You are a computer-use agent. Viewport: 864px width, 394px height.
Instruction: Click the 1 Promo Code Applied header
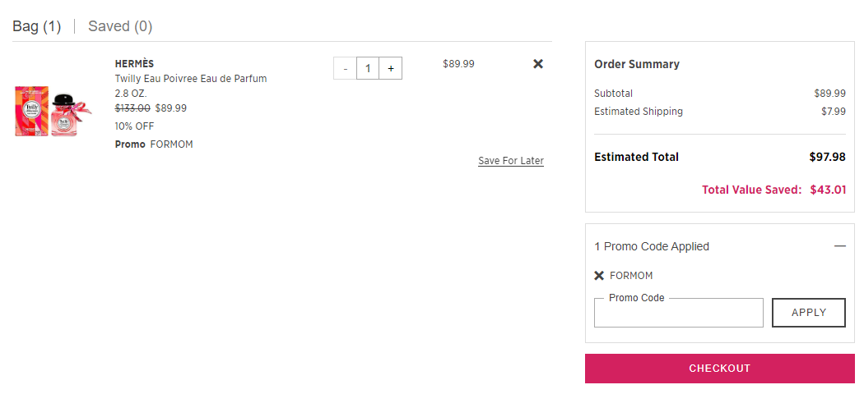tap(652, 246)
